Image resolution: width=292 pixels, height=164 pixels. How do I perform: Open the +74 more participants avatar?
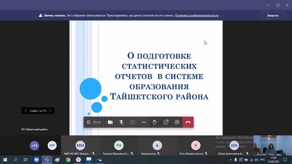[35, 146]
